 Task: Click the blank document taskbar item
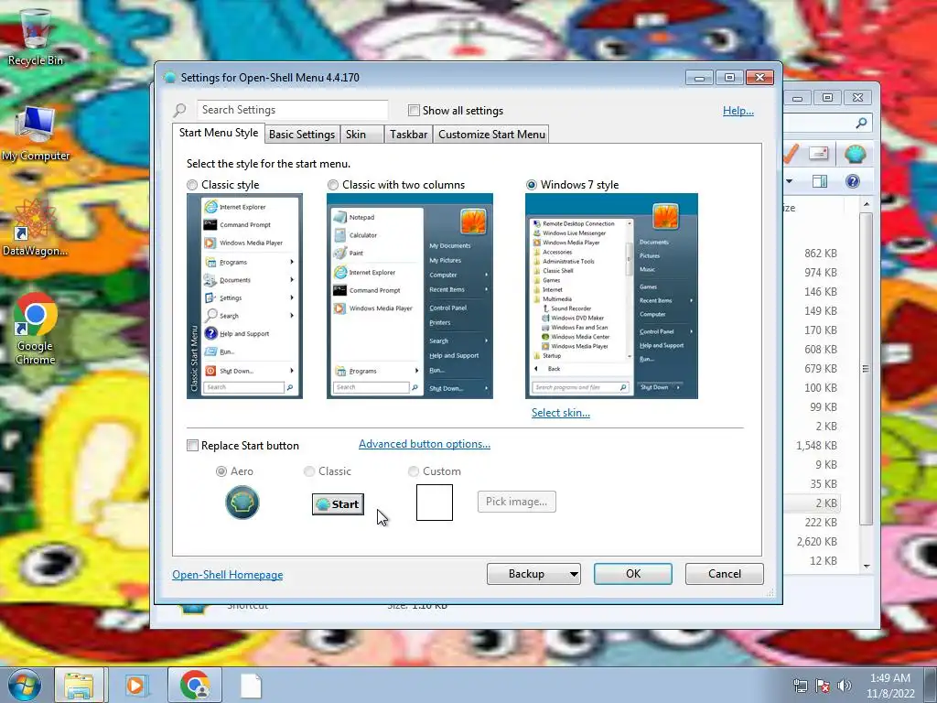251,686
